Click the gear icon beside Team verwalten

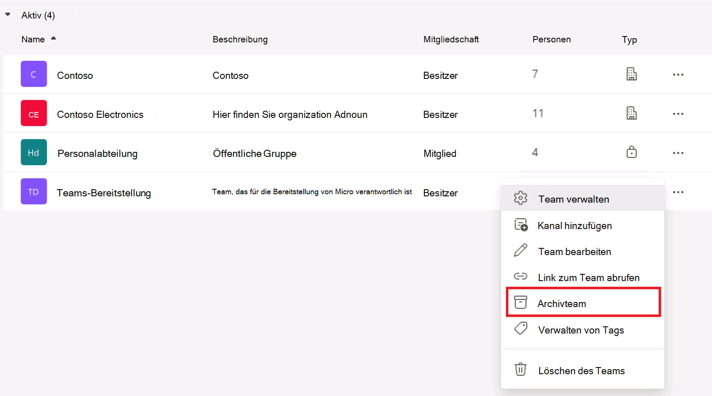[520, 198]
